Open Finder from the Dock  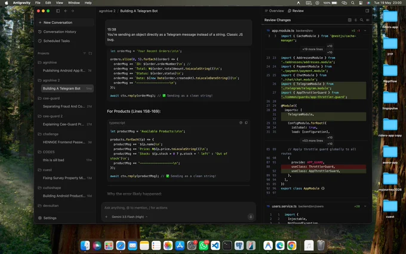85,245
